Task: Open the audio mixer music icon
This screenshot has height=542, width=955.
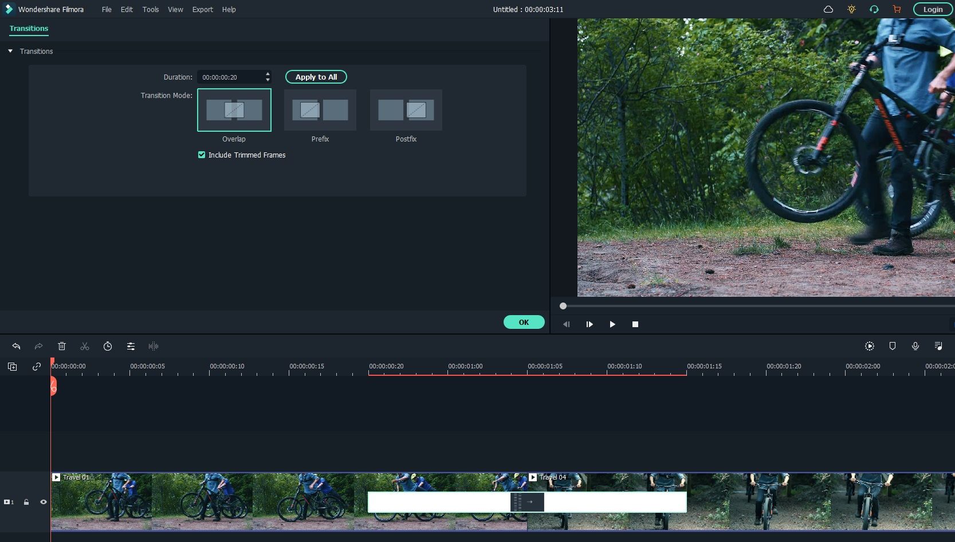Action: [x=938, y=346]
